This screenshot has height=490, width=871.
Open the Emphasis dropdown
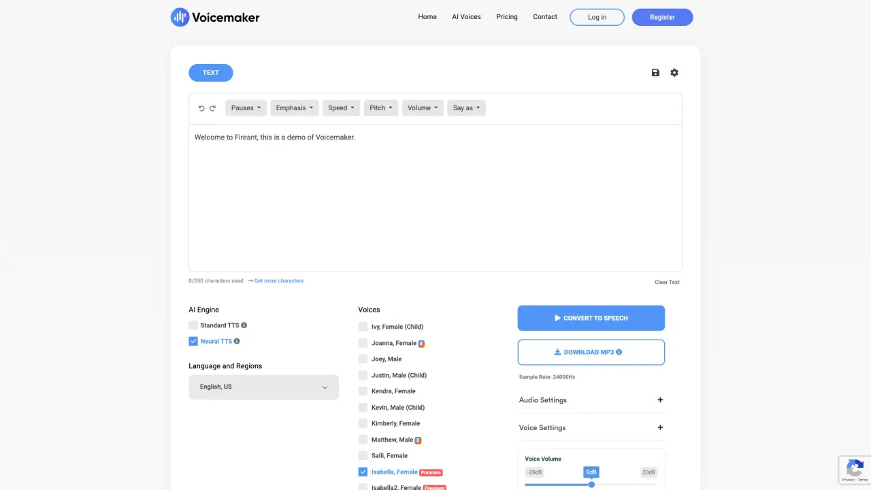pyautogui.click(x=295, y=108)
